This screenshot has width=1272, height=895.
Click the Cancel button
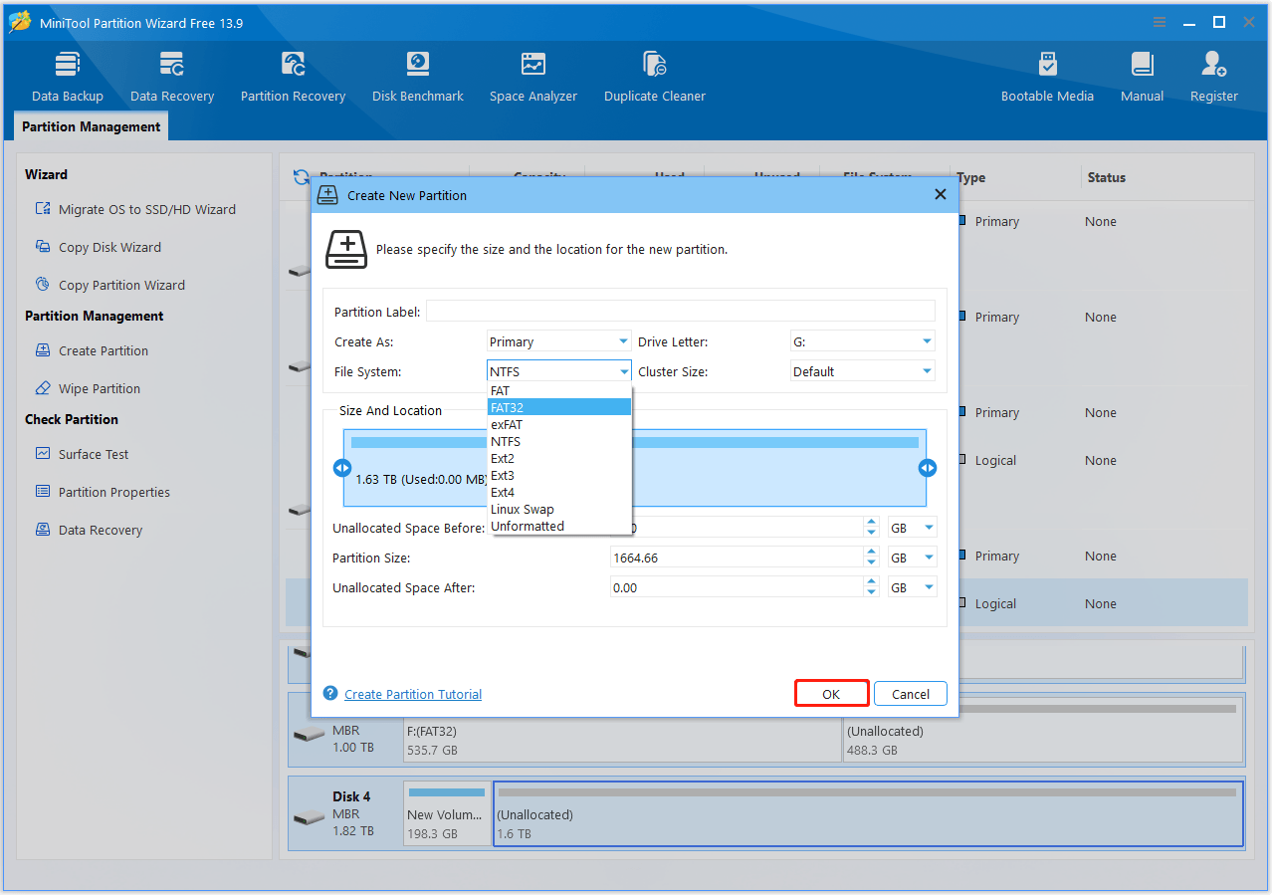[x=911, y=694]
